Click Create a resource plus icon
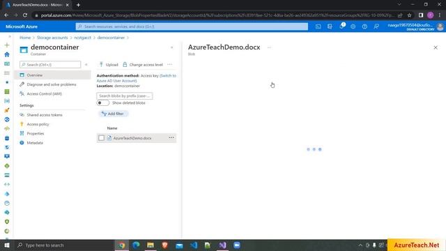 pyautogui.click(x=7, y=45)
